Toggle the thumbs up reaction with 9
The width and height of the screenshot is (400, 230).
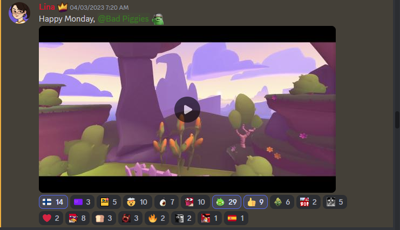point(255,202)
